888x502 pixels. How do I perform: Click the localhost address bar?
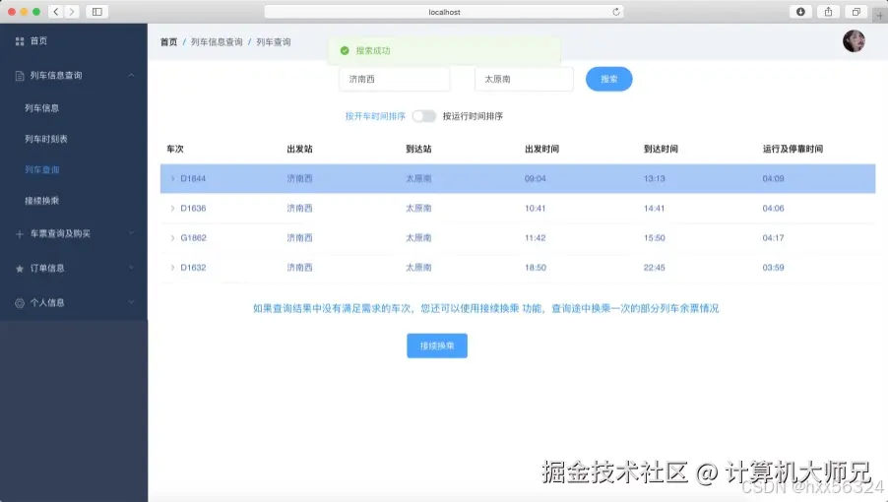coord(444,12)
